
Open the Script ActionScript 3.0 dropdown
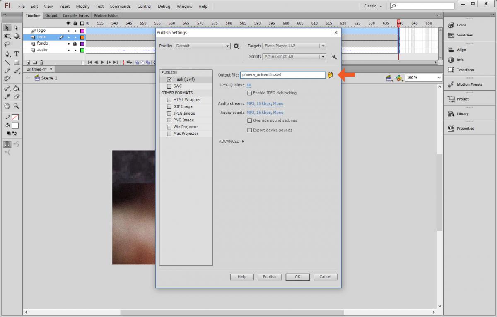point(294,57)
